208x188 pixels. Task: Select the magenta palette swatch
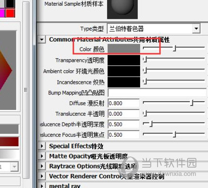(2, 13)
